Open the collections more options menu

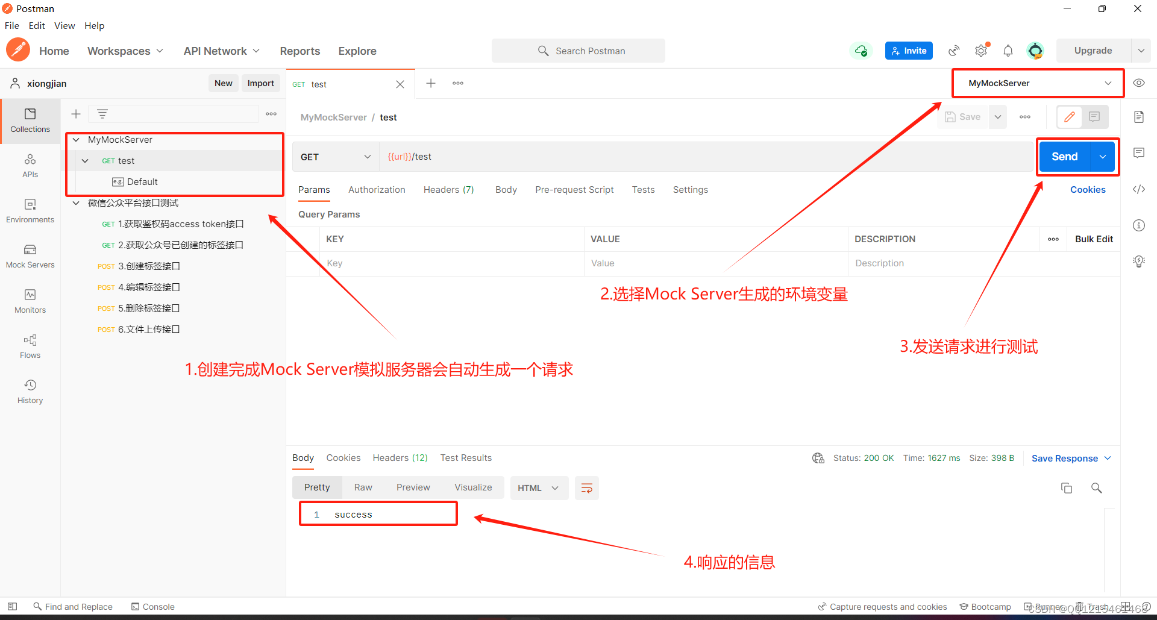(x=271, y=114)
